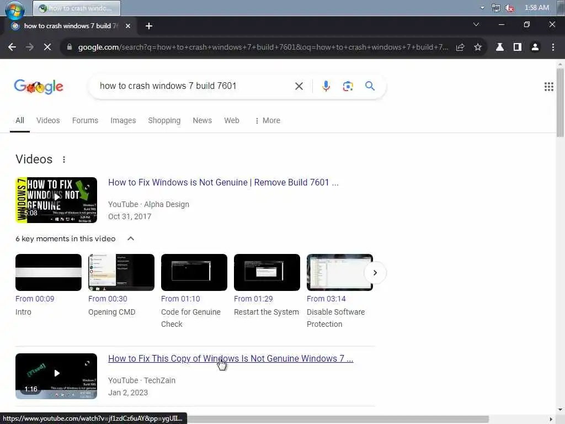Click the Windows Start orb

[14, 9]
